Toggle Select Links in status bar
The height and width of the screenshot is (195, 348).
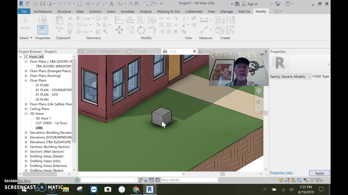[281, 180]
